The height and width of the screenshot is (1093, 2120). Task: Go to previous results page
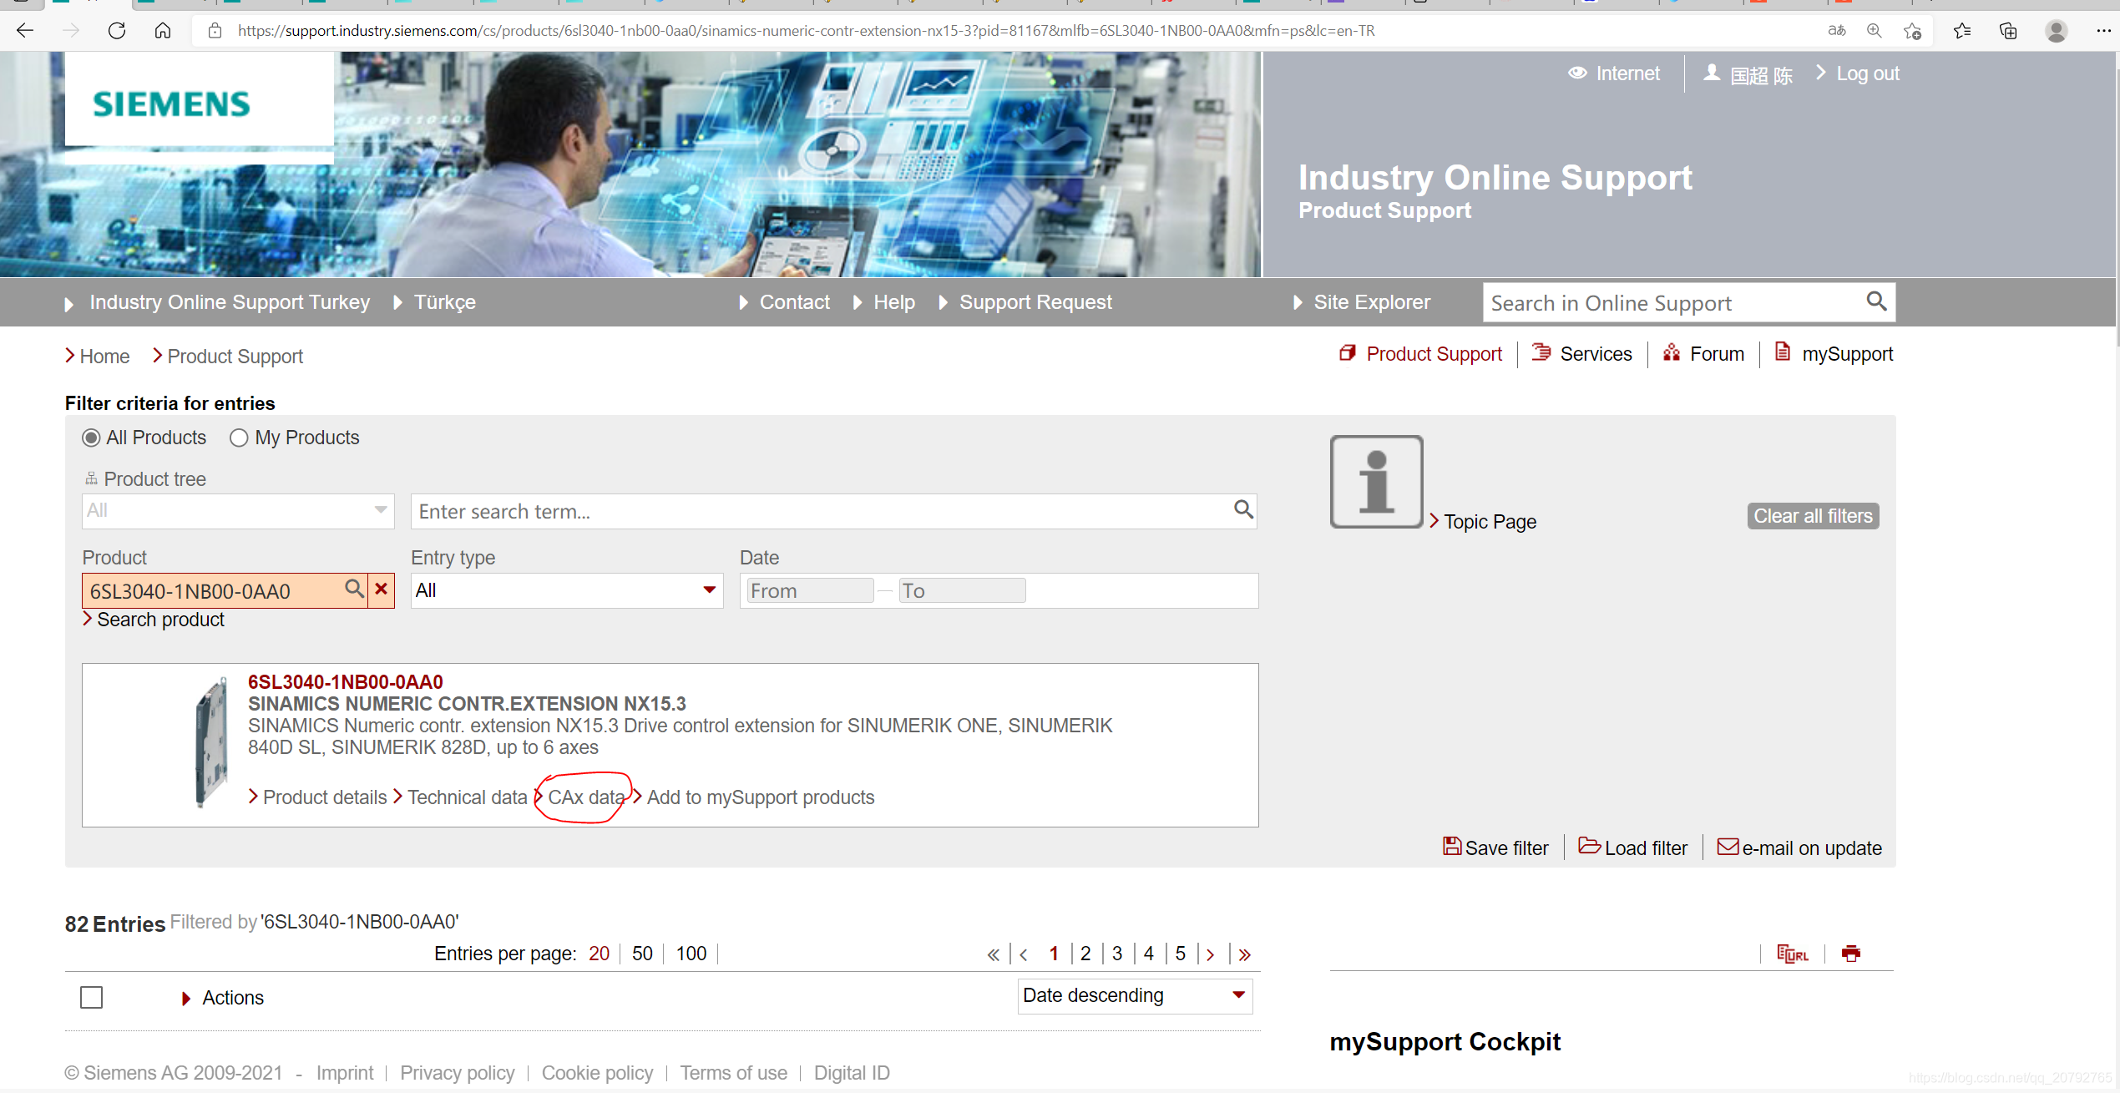click(1023, 954)
